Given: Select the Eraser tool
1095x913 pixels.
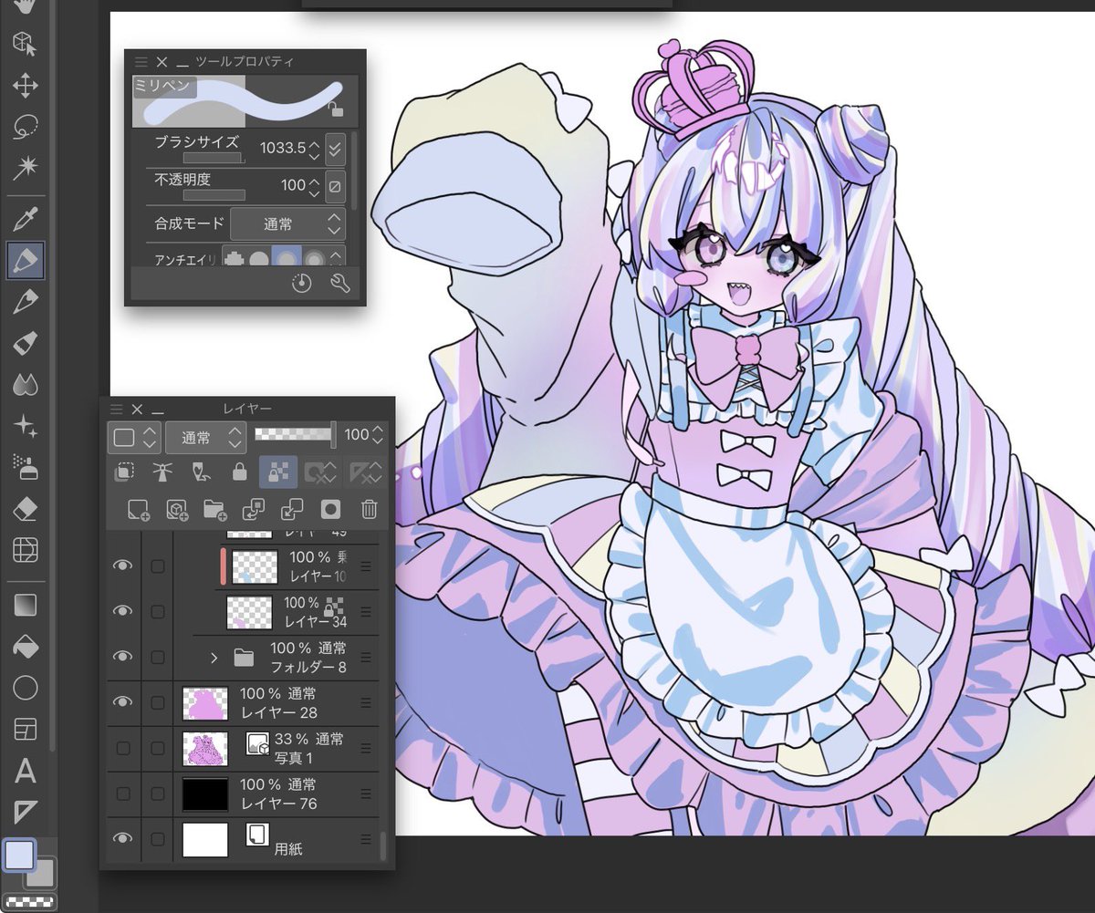Looking at the screenshot, I should click(25, 508).
